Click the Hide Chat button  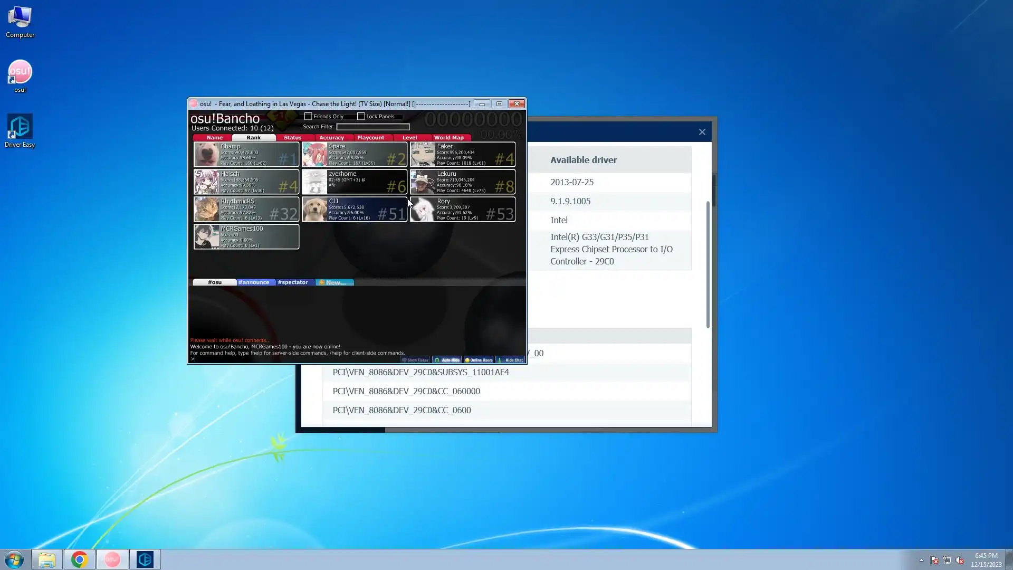(510, 360)
